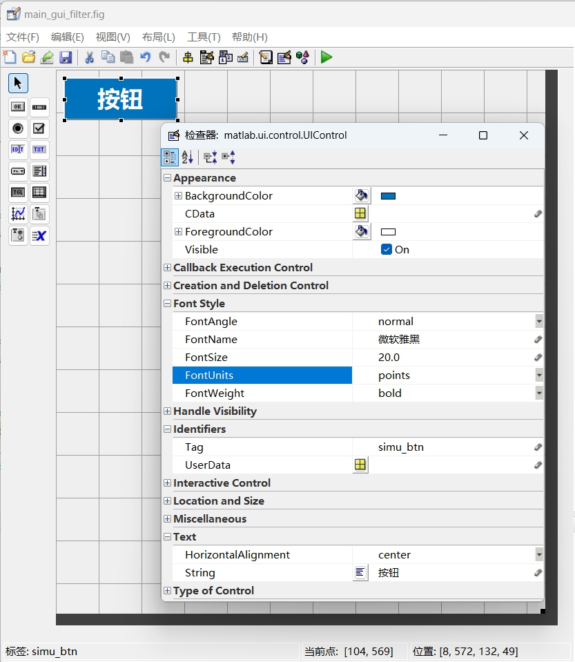Expand the Interactive Control section

[166, 483]
